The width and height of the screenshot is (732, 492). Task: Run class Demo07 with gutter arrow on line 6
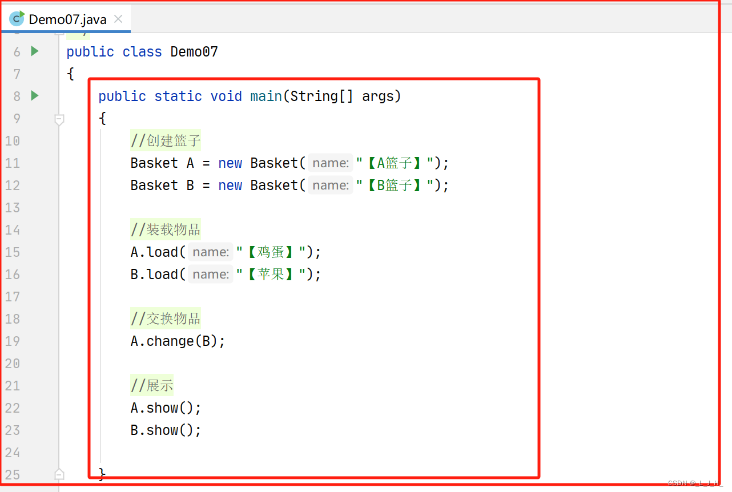(35, 51)
